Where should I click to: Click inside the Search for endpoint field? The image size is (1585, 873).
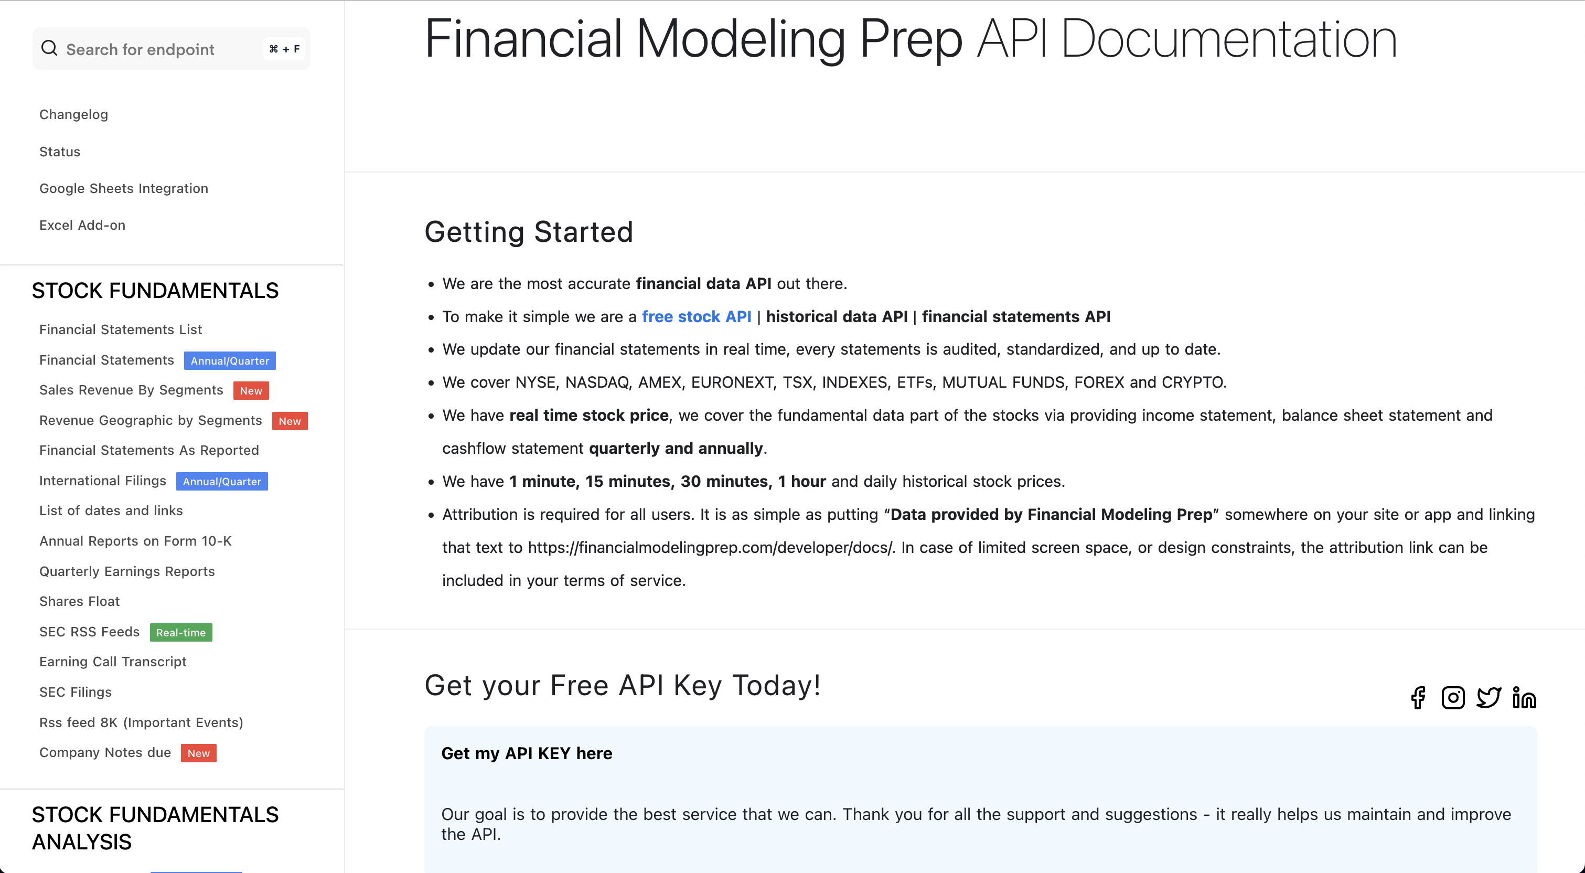(x=154, y=49)
